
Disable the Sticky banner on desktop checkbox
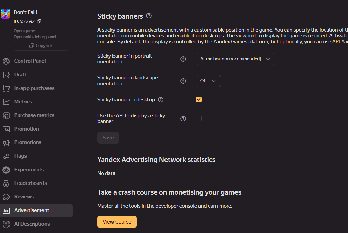click(198, 100)
